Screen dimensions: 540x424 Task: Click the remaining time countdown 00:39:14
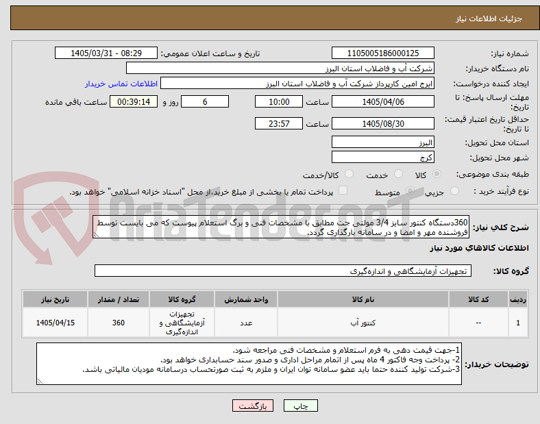pyautogui.click(x=134, y=101)
